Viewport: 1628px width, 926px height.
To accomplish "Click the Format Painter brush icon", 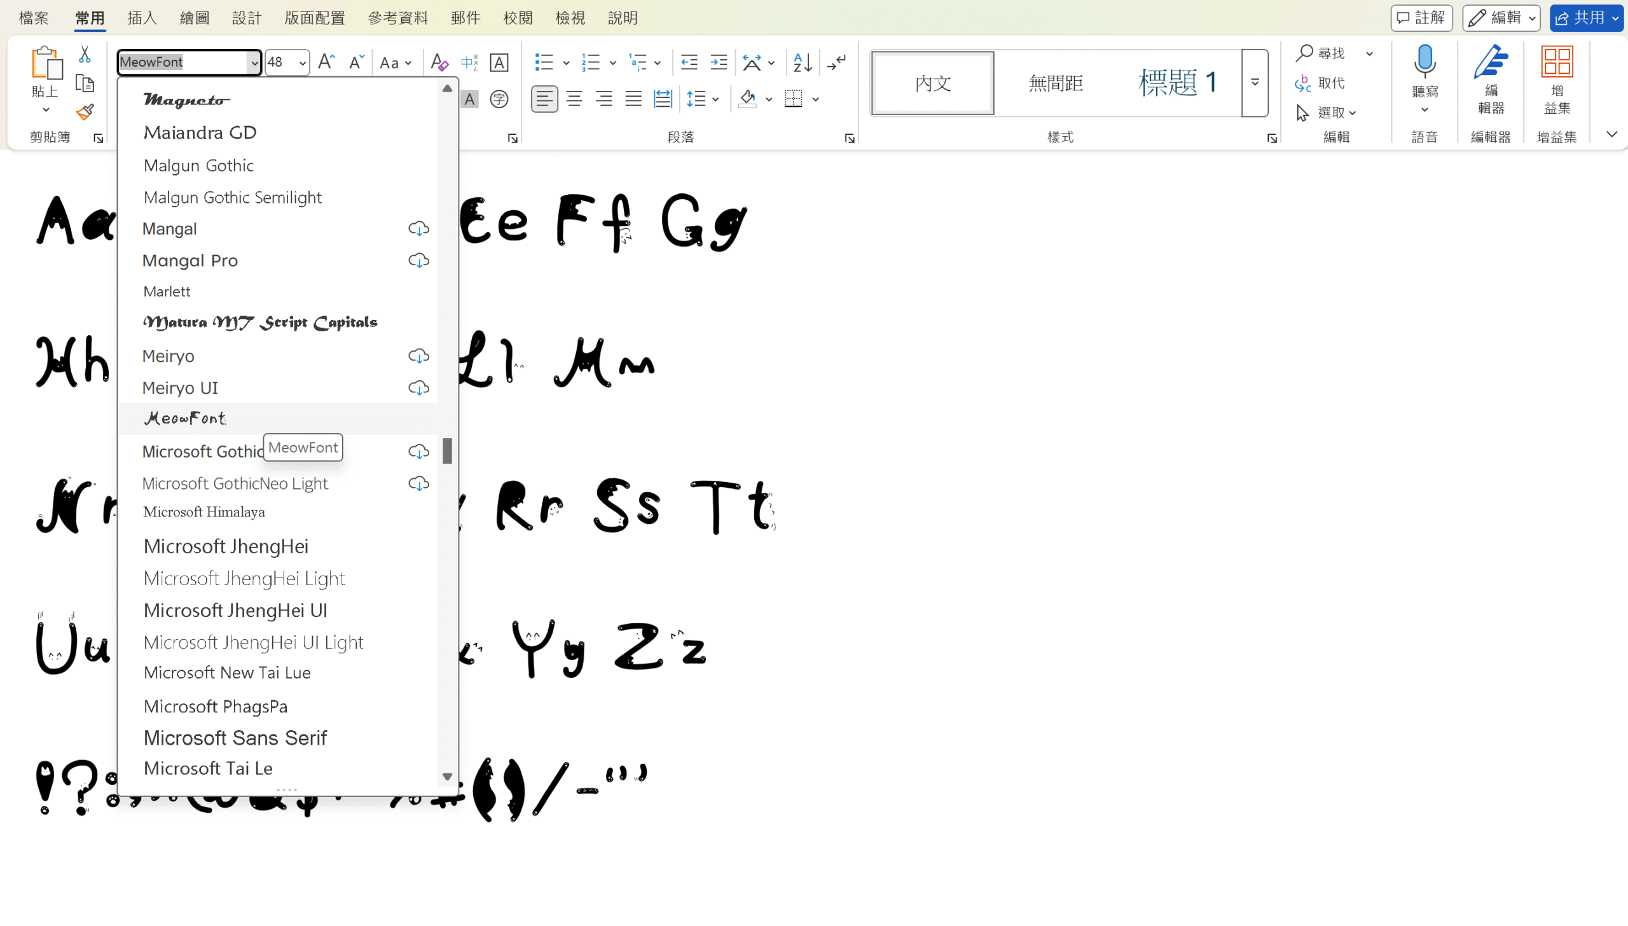I will tap(85, 113).
